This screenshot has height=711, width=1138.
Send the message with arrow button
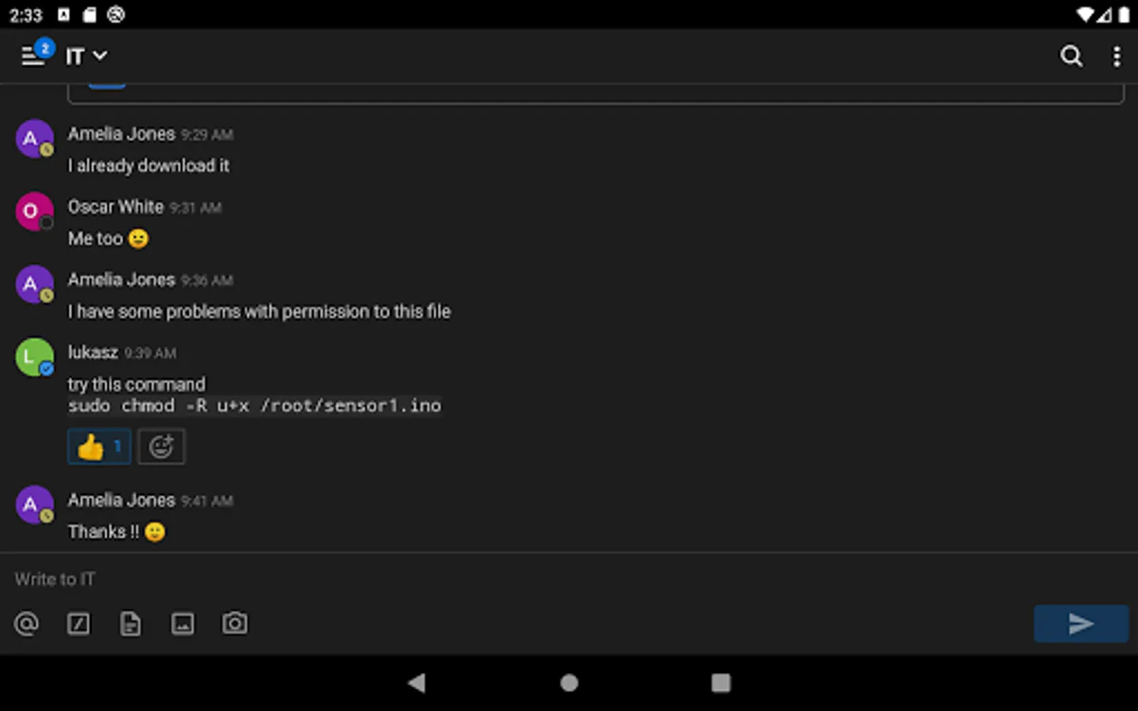1080,623
